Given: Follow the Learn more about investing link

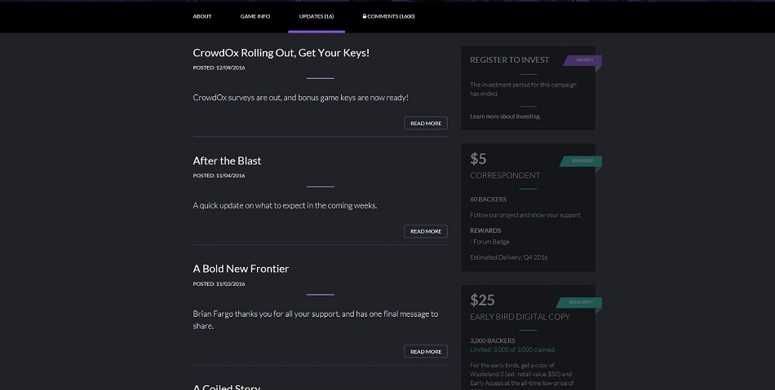Looking at the screenshot, I should click(x=505, y=116).
